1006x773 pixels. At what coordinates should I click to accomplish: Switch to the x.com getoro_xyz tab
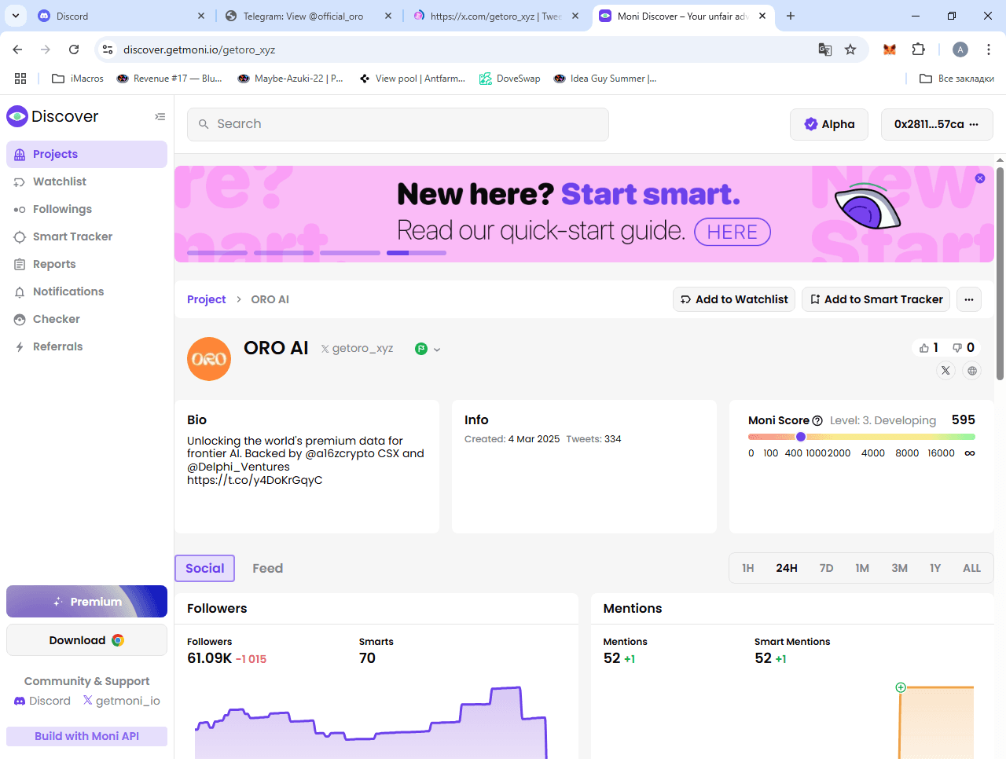(x=497, y=16)
